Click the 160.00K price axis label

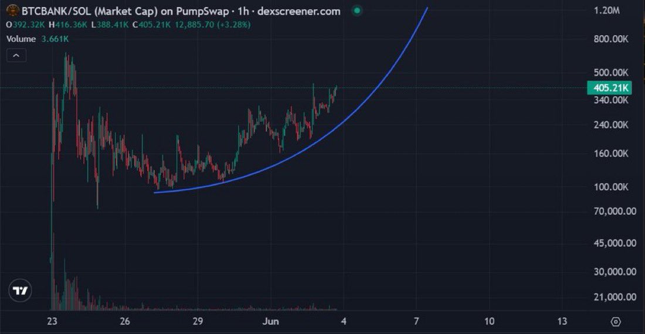(611, 154)
